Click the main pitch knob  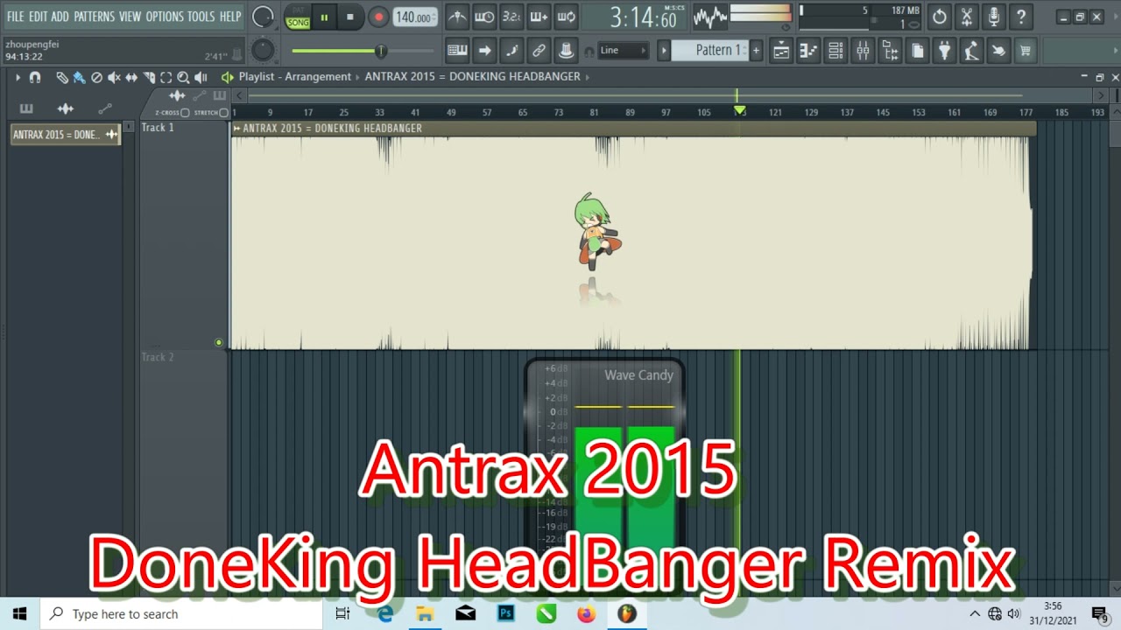(x=262, y=50)
